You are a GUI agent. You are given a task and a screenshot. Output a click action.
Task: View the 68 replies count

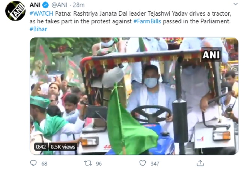pyautogui.click(x=44, y=164)
